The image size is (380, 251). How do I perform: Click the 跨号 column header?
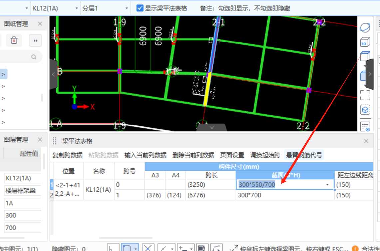coord(130,171)
